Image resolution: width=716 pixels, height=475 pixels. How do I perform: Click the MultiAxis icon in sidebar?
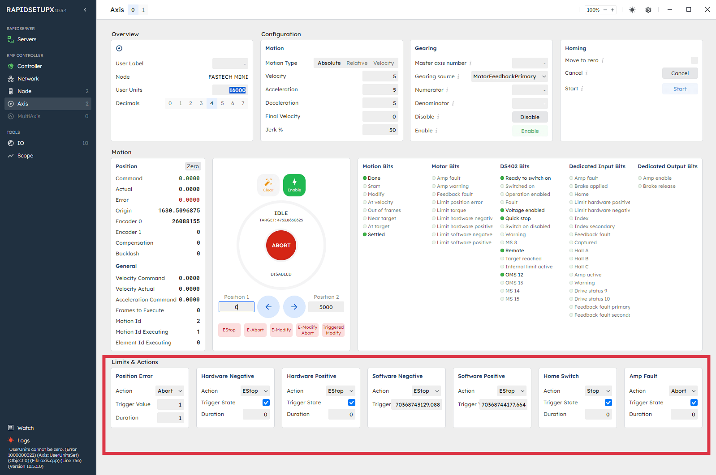click(11, 116)
